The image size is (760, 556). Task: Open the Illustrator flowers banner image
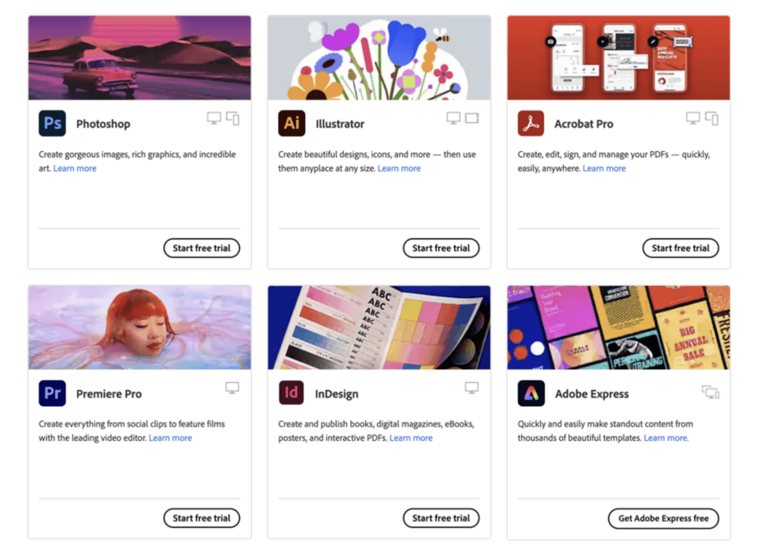(379, 58)
